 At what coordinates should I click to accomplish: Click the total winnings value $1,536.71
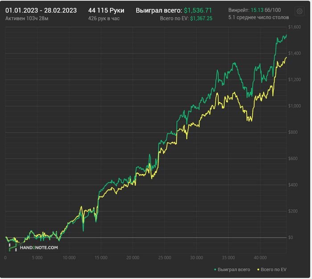click(x=198, y=10)
